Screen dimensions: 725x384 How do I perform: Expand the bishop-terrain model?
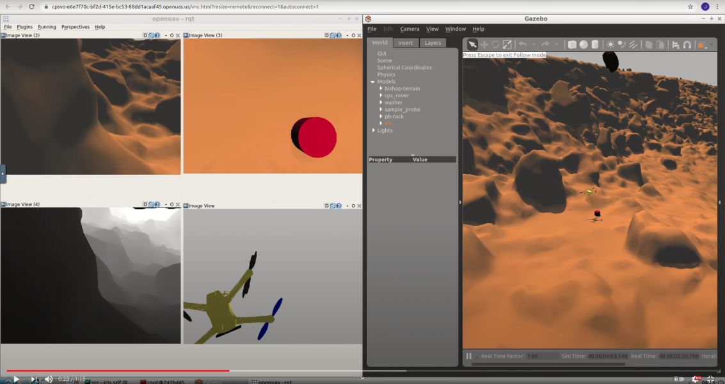381,88
